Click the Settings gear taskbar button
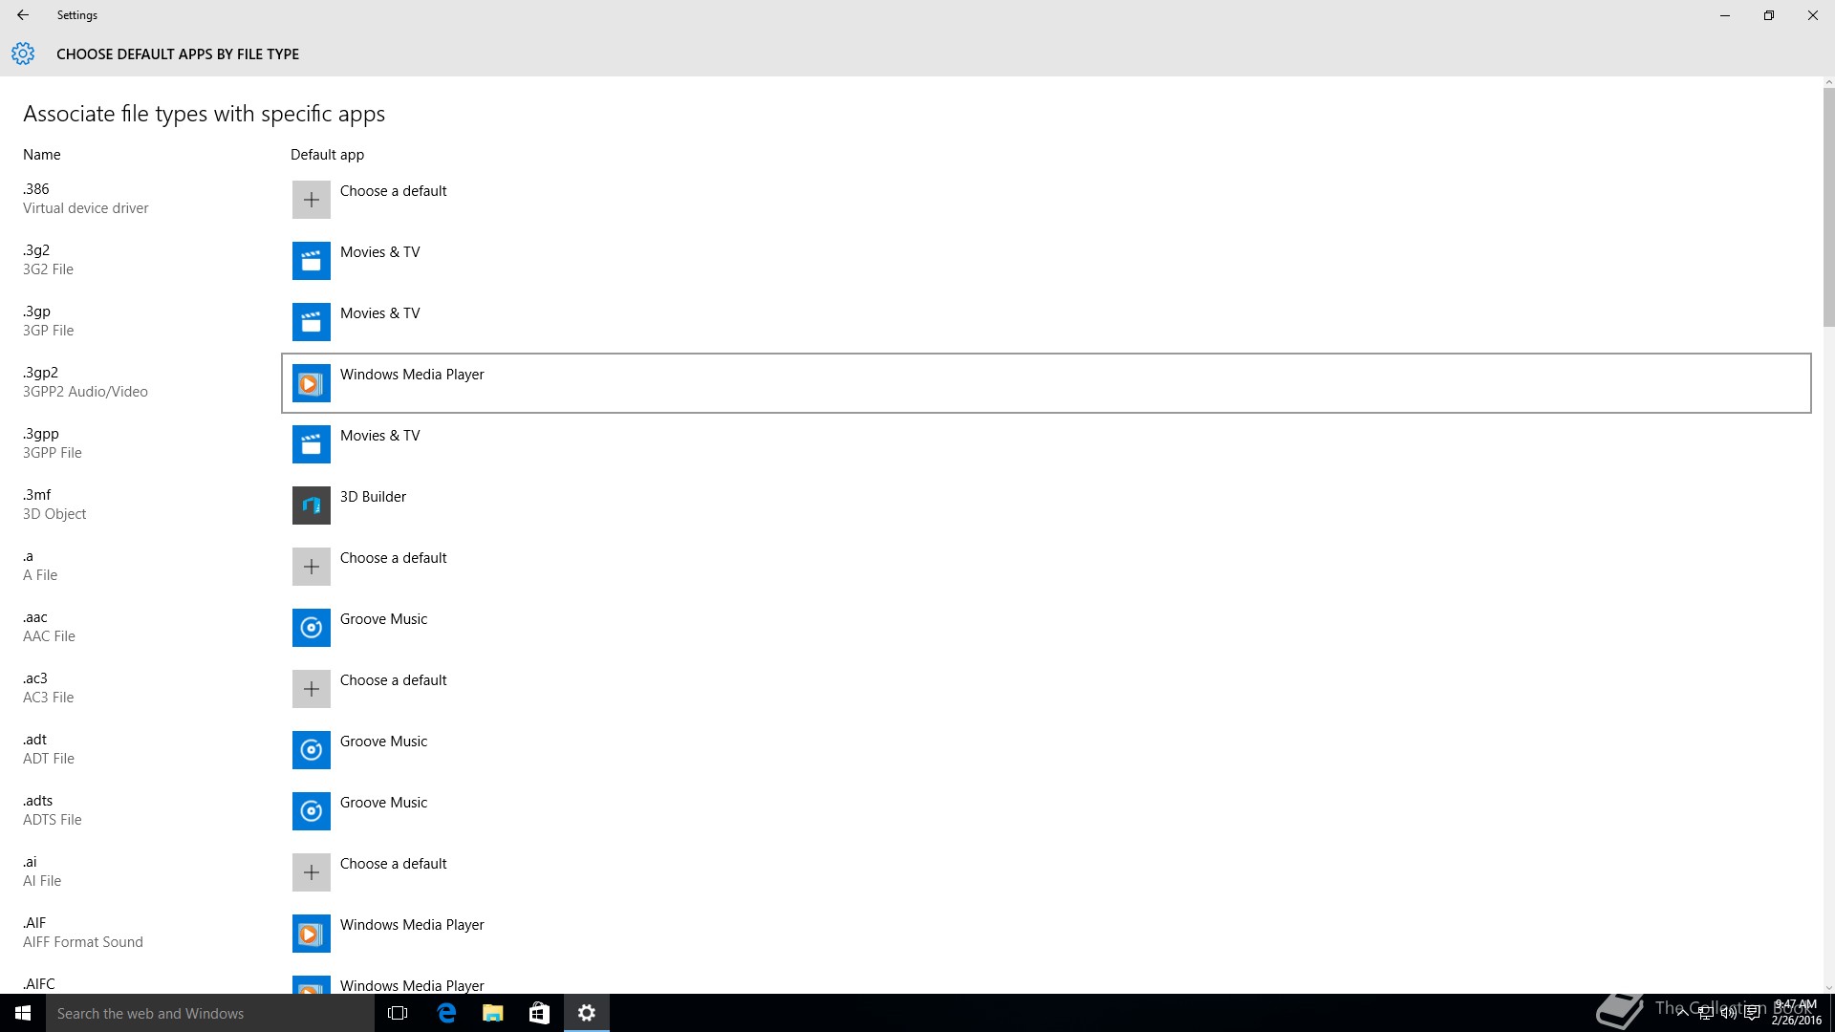1835x1032 pixels. point(586,1013)
